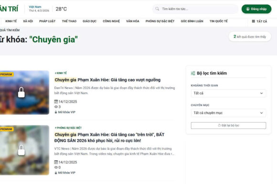Click the filter sliders icon beside Bộ lọc tìm kiếm
The width and height of the screenshot is (277, 184).
click(193, 73)
